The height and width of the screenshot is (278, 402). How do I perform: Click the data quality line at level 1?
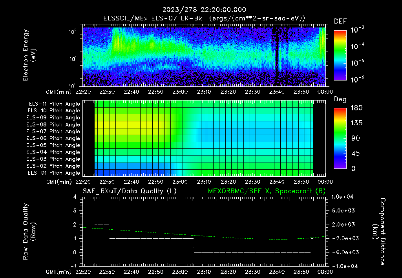[x=151, y=238]
